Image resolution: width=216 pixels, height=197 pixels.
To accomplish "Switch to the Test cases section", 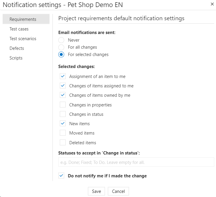I will (19, 29).
